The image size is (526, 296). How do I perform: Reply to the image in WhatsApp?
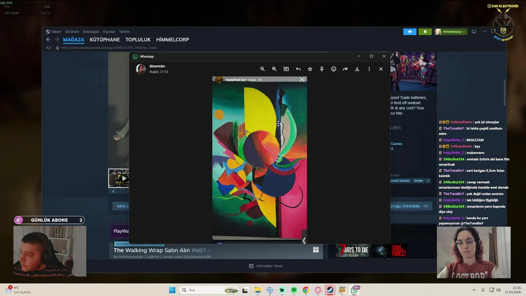click(x=298, y=69)
